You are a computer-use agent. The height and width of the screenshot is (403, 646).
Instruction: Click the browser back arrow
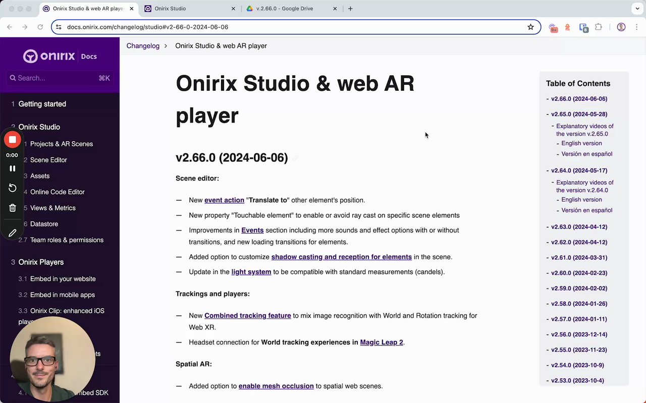10,27
